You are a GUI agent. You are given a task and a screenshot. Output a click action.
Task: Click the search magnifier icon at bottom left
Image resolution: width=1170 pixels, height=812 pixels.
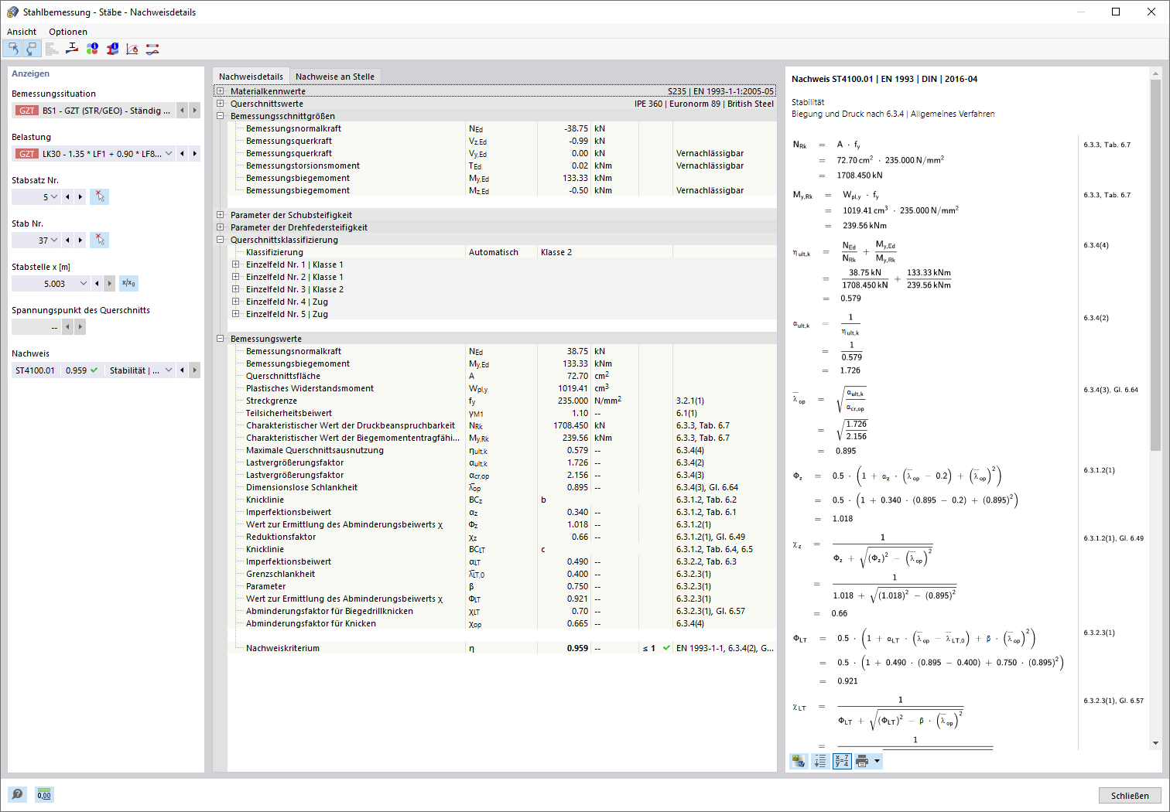click(x=17, y=794)
